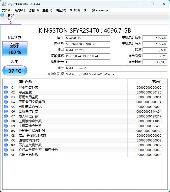
Task: Click status orb for 写入单位计数 row
Action: tap(6, 116)
